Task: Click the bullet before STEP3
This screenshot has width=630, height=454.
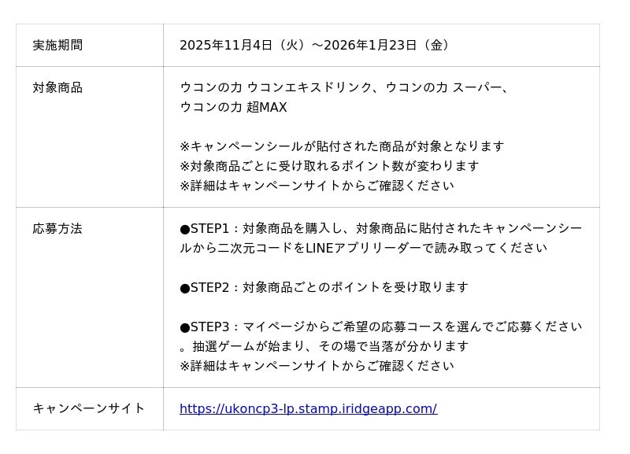Action: [185, 328]
